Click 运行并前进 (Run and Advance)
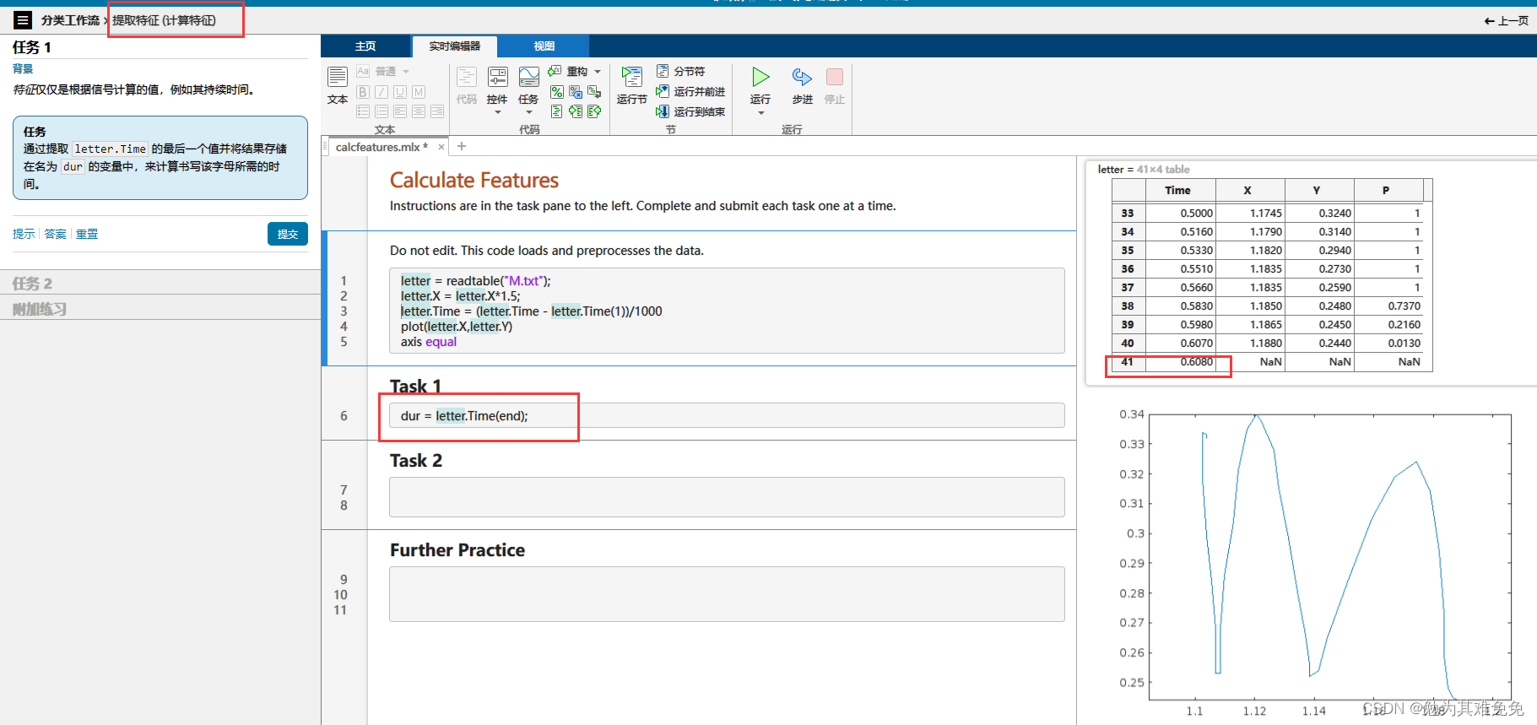 tap(690, 92)
